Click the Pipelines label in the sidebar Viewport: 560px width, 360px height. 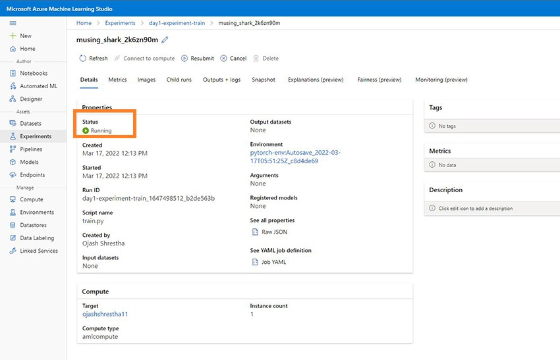31,149
